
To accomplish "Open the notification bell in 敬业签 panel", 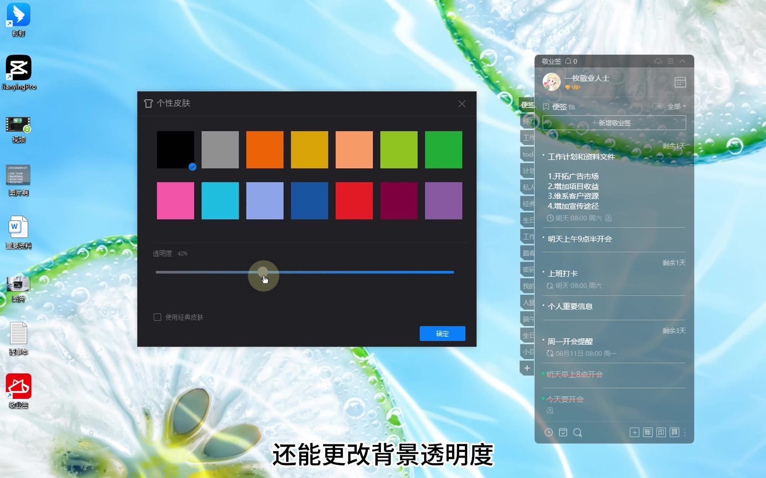I will point(568,61).
